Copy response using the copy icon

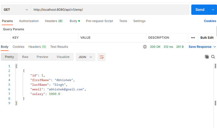click(x=207, y=57)
